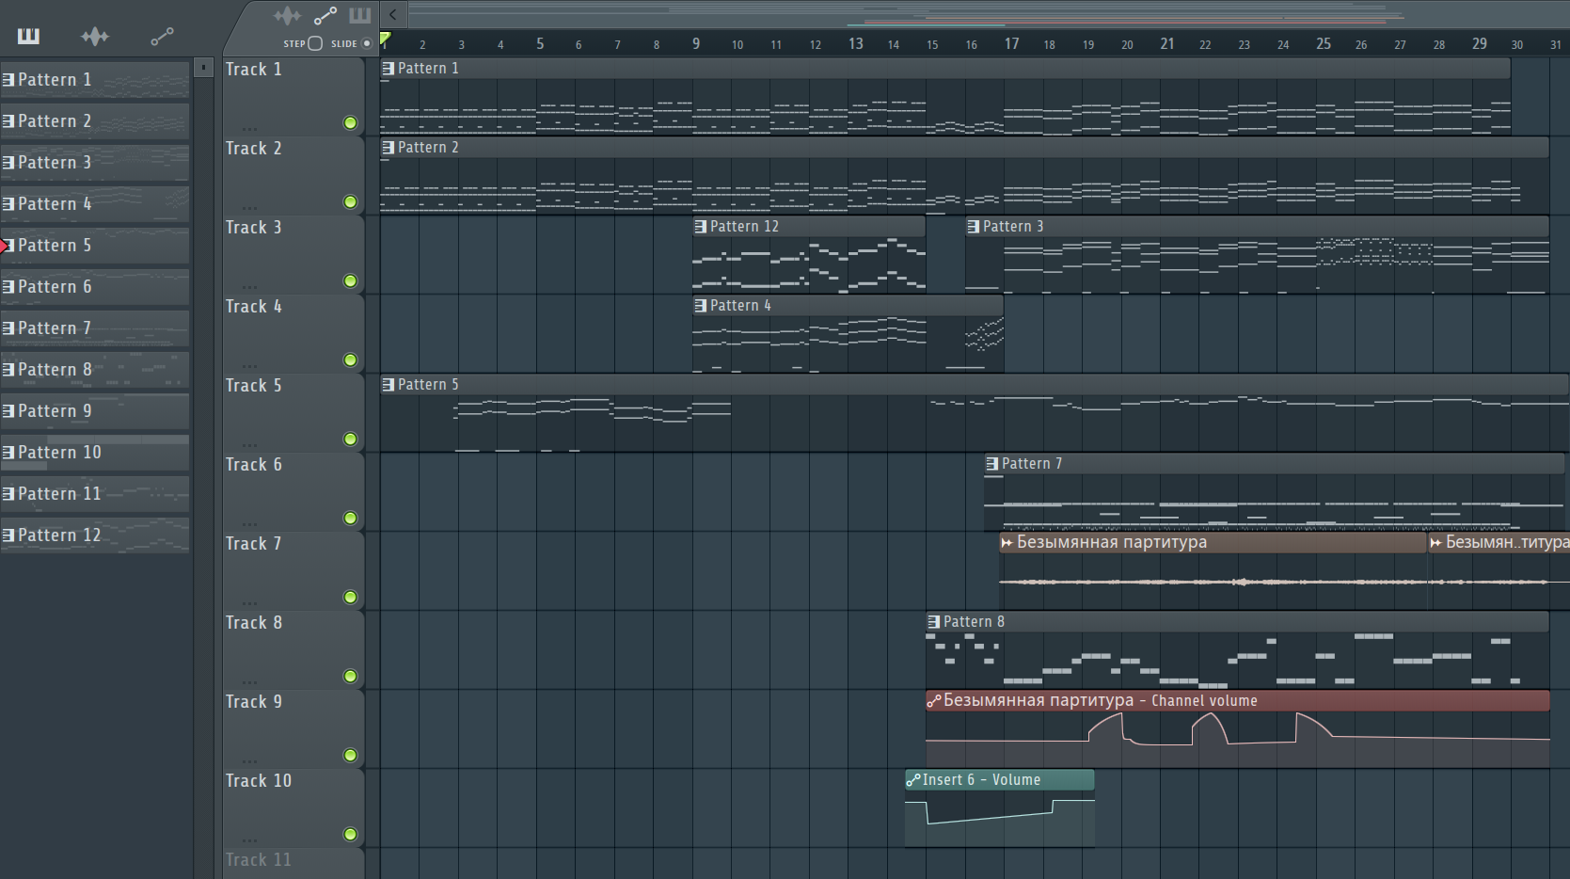
Task: Select the piano icon above the track headers
Action: pos(360,15)
